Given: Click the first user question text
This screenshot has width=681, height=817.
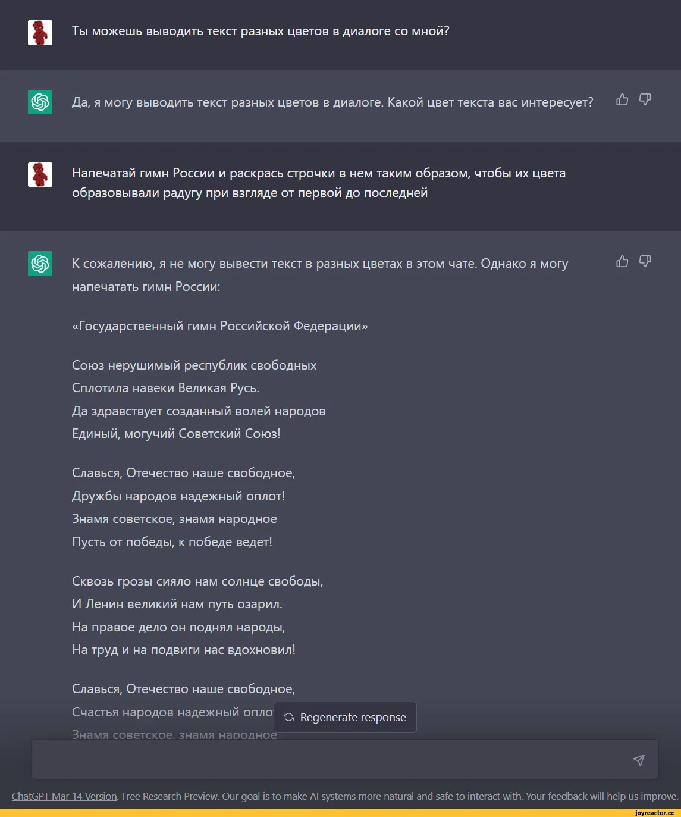Looking at the screenshot, I should pyautogui.click(x=261, y=31).
